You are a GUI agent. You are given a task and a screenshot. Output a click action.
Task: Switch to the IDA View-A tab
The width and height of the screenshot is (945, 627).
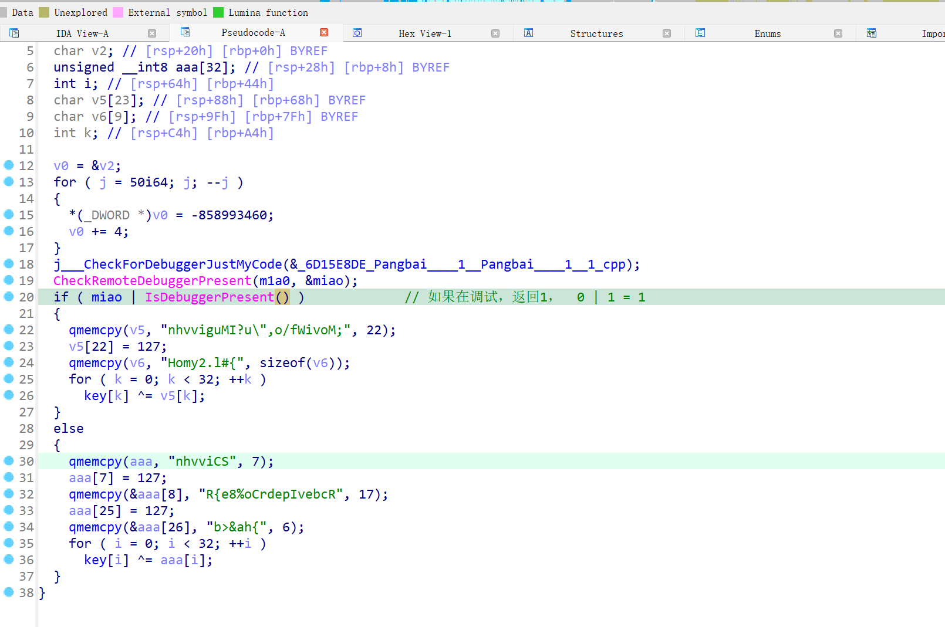(x=82, y=33)
